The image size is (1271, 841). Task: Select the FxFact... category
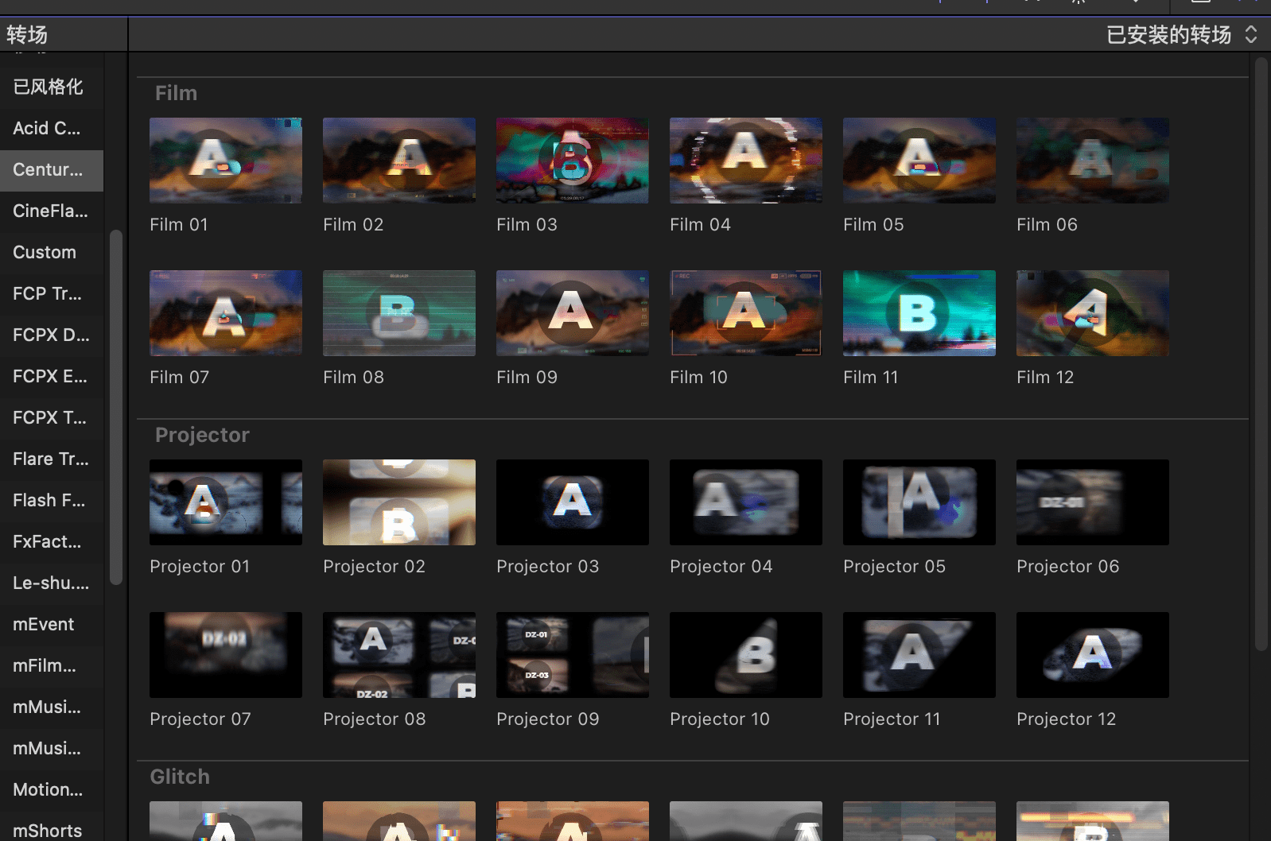click(x=52, y=542)
